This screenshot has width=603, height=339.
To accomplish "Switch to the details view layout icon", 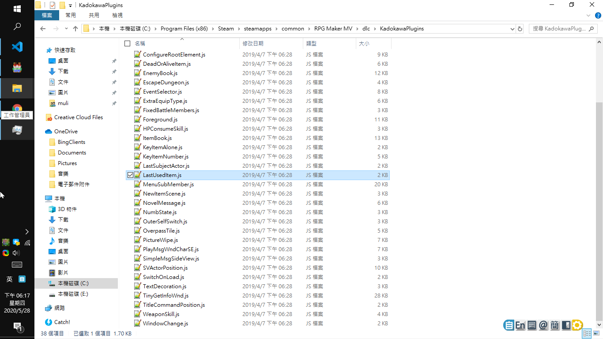I will tap(587, 334).
